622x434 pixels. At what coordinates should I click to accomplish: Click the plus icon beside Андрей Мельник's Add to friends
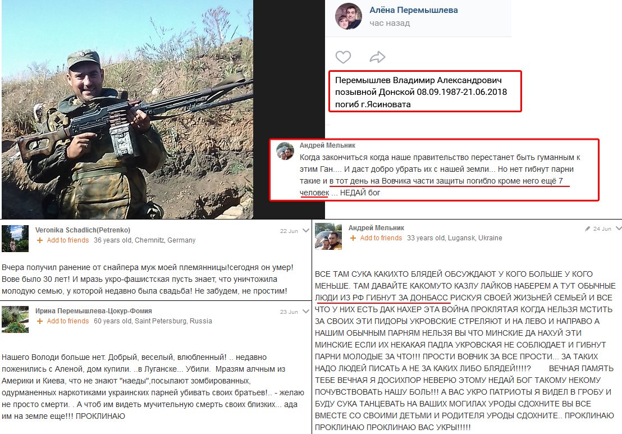tap(353, 238)
